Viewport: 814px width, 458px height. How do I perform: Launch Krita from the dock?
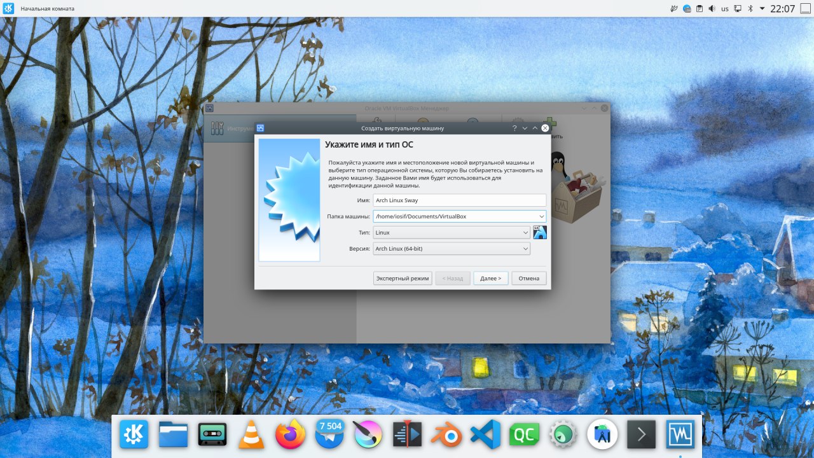coord(368,435)
